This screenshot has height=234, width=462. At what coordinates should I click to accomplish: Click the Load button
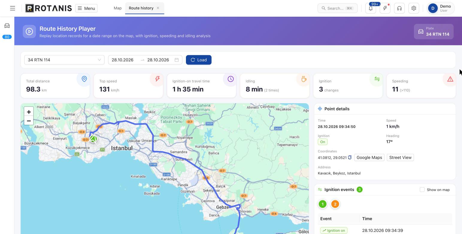[199, 60]
